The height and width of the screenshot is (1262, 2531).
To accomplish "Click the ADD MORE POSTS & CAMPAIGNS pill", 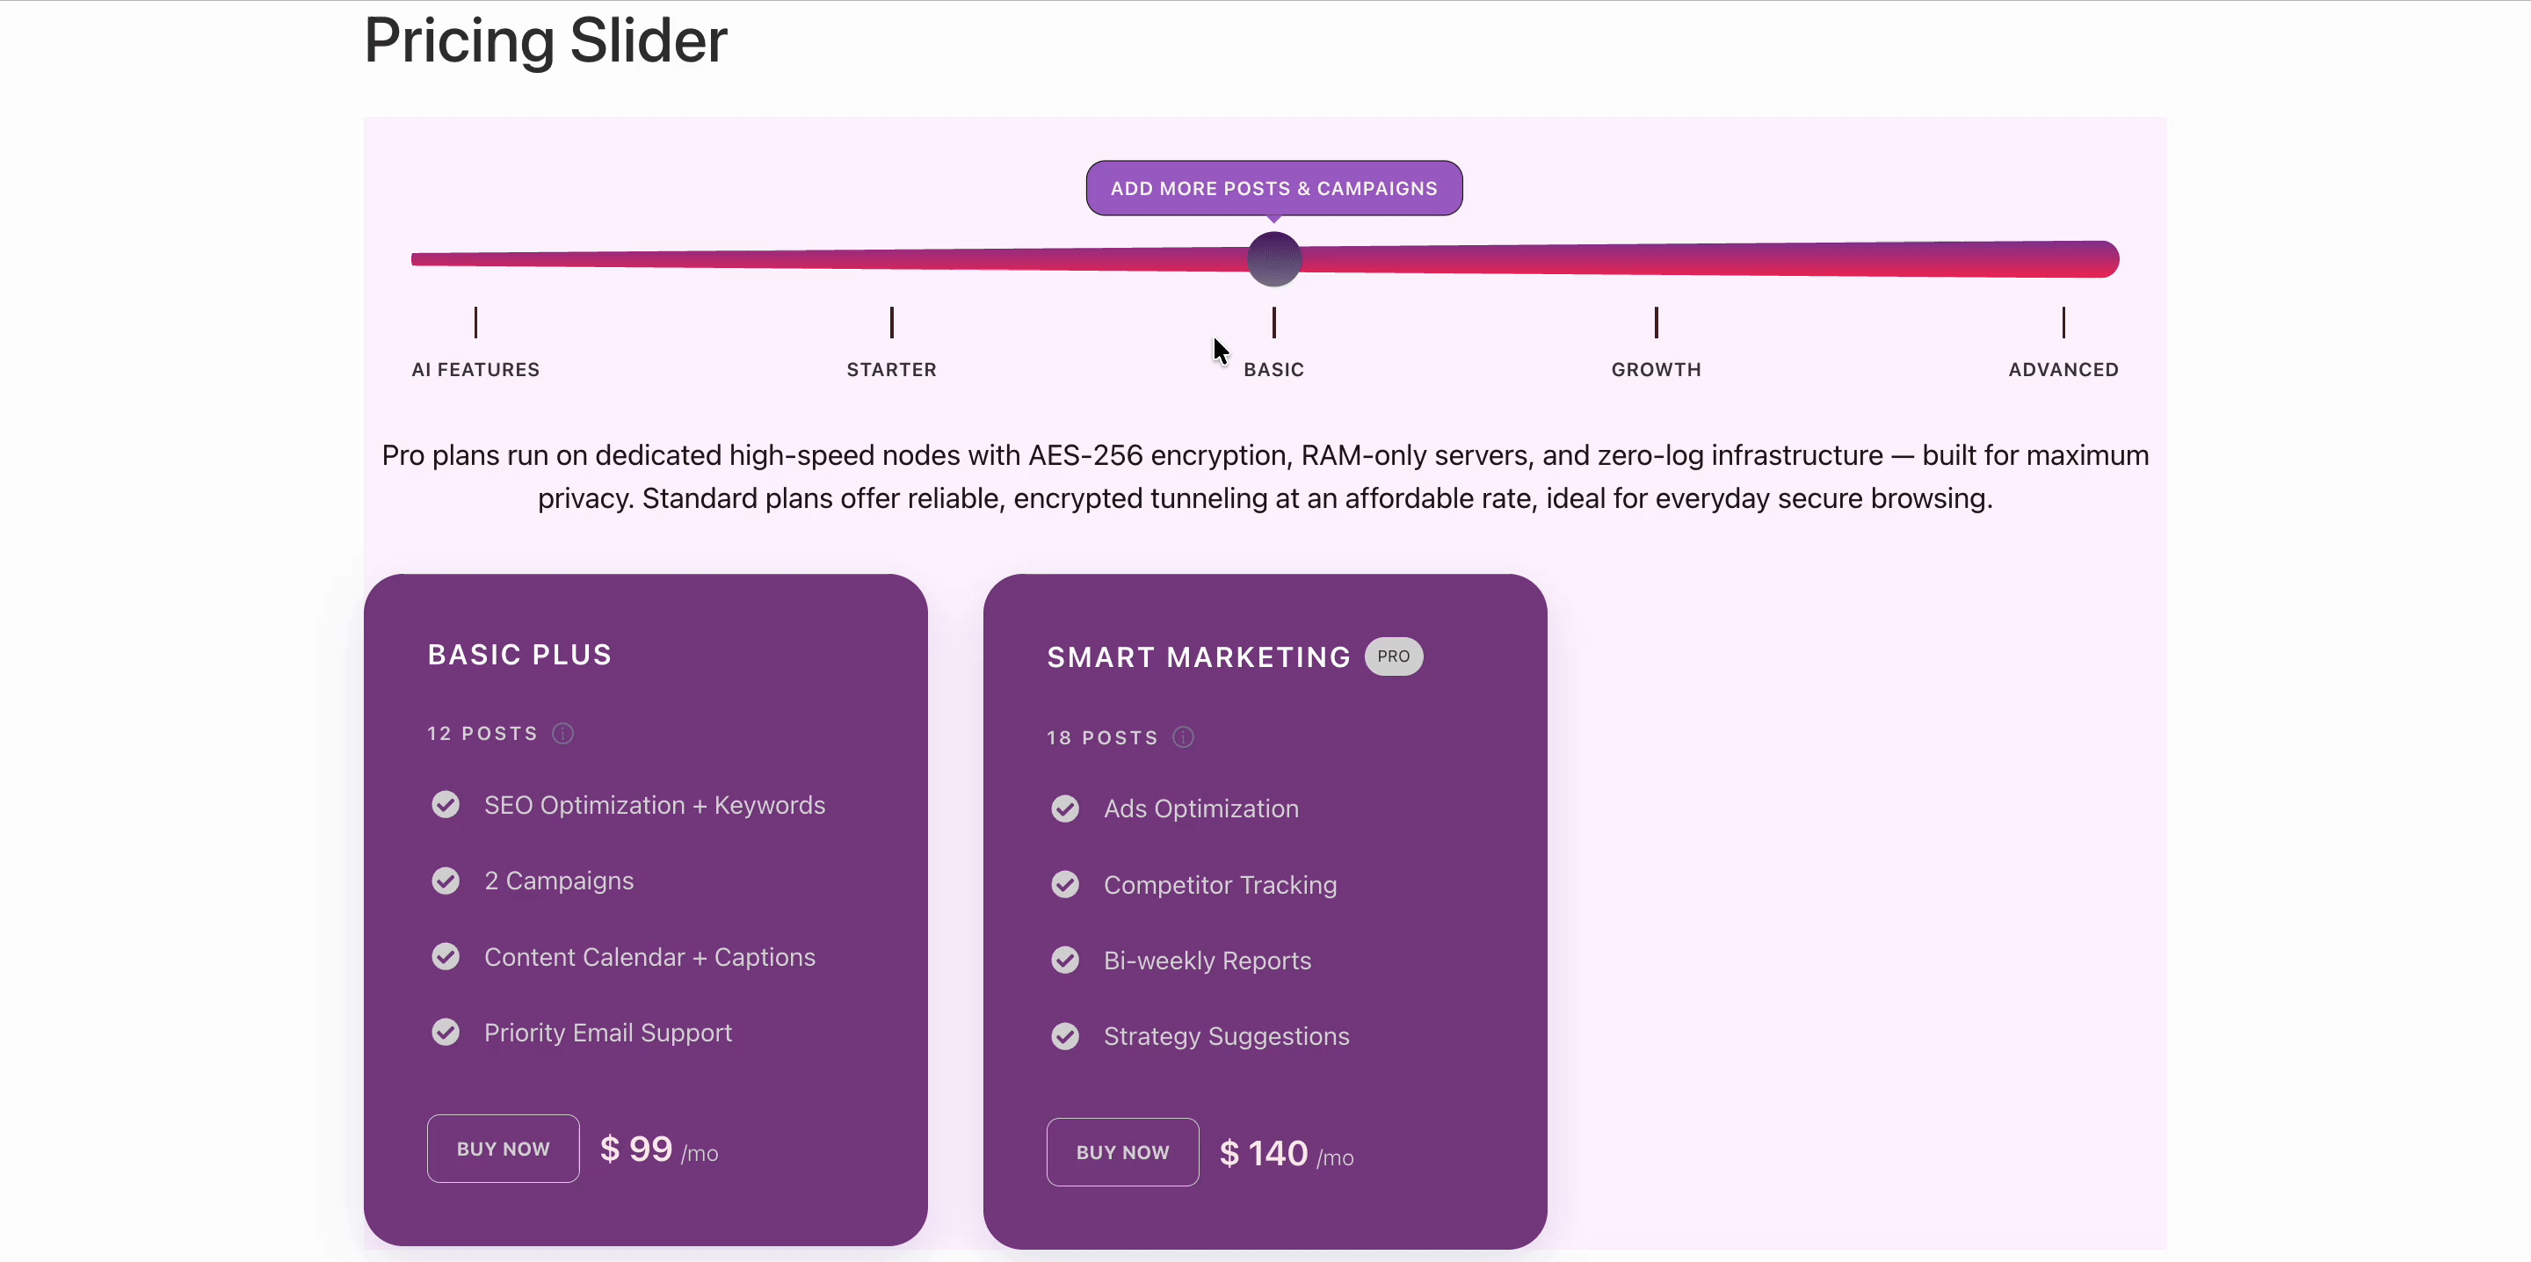I will [x=1273, y=188].
